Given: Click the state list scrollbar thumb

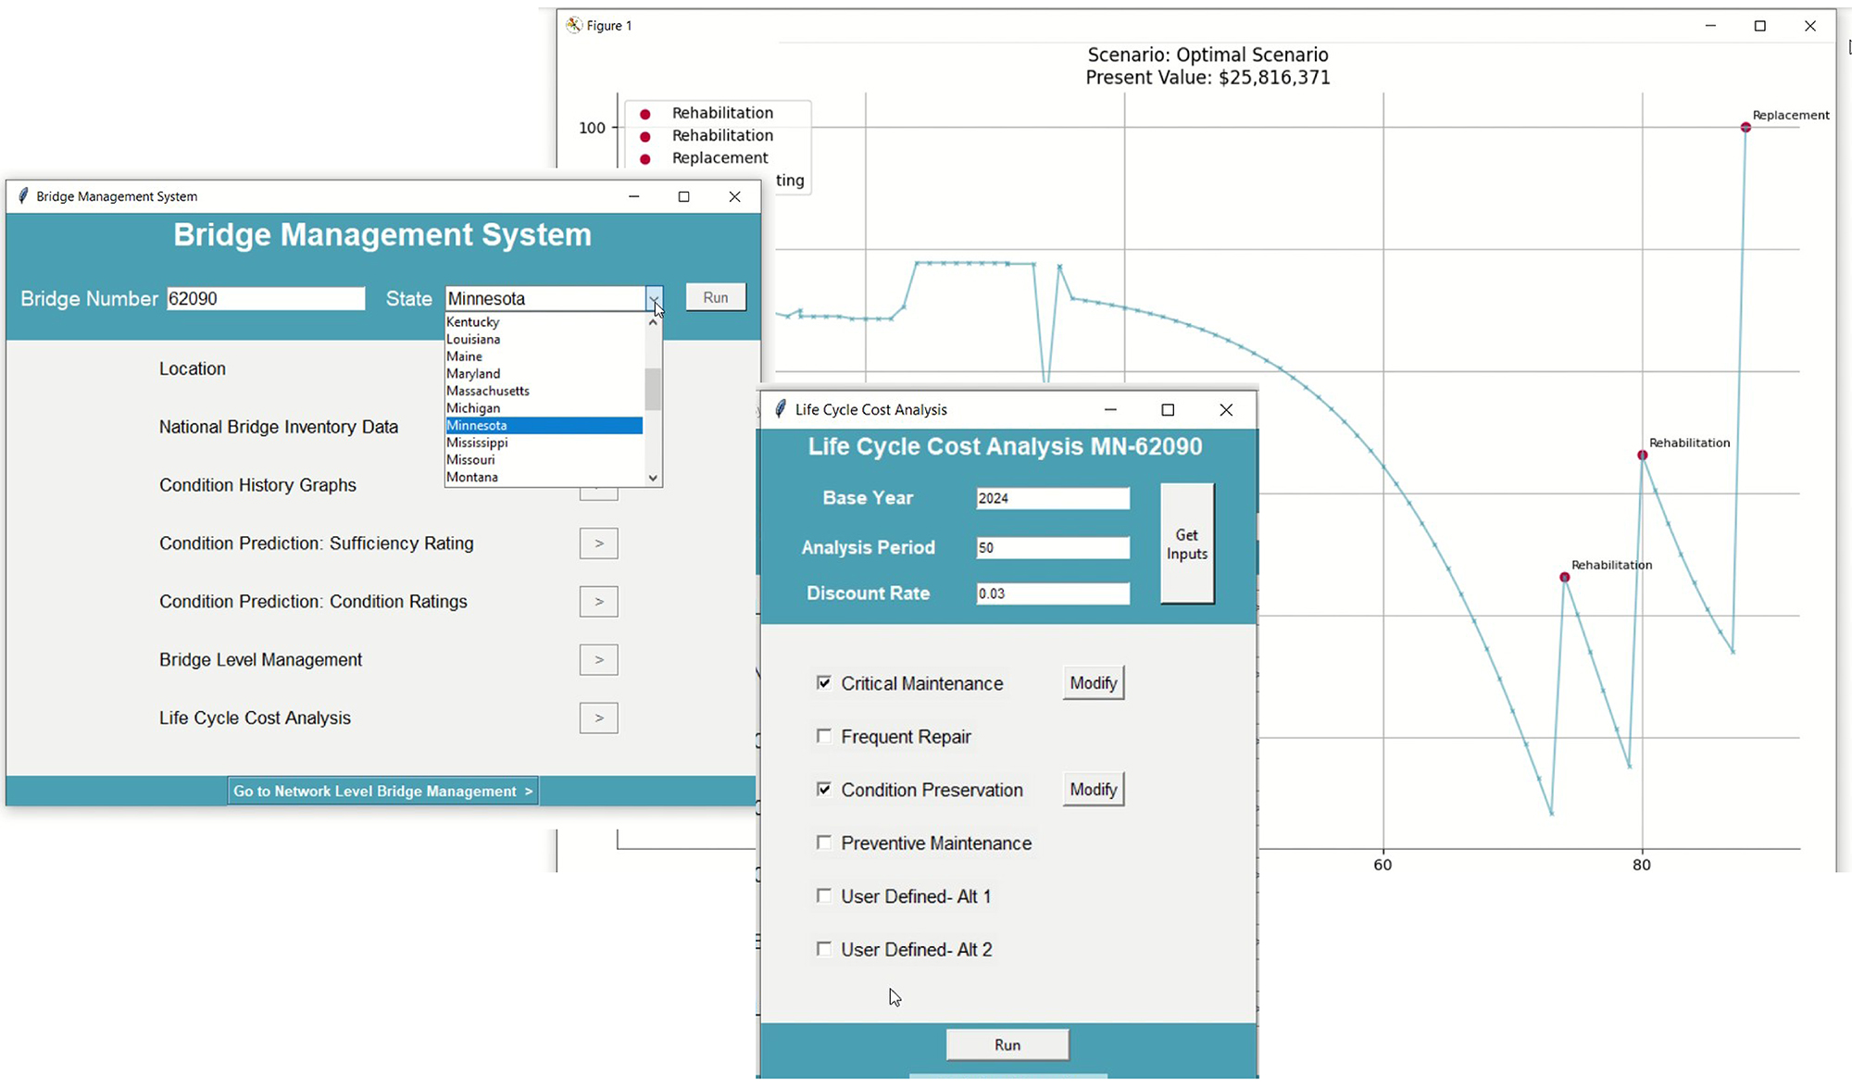Looking at the screenshot, I should (653, 389).
